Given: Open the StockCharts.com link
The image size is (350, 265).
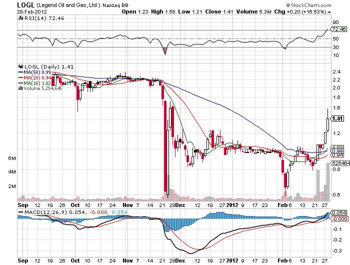Looking at the screenshot, I should pos(311,5).
